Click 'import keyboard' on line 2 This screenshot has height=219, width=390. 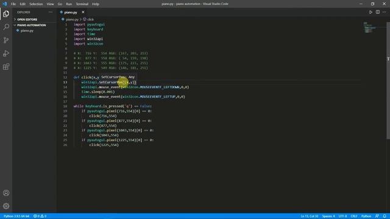pos(88,29)
